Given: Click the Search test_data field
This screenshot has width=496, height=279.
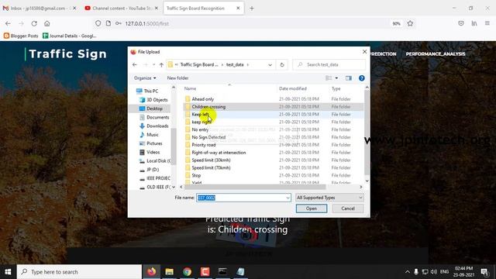Looking at the screenshot, I should tap(329, 64).
